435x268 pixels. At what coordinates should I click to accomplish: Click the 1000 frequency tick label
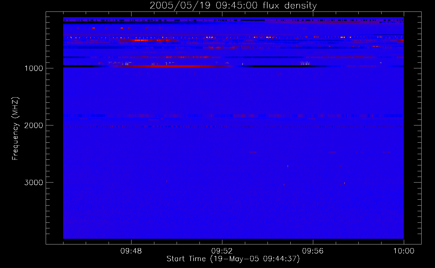[x=34, y=68]
